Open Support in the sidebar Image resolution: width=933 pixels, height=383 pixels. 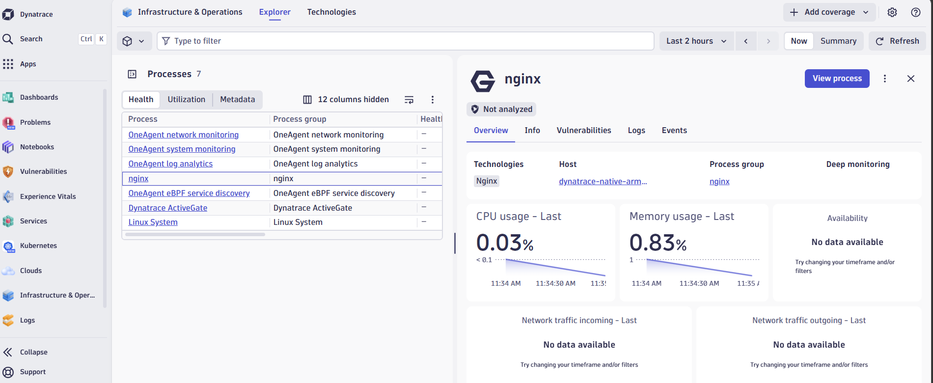pos(32,372)
